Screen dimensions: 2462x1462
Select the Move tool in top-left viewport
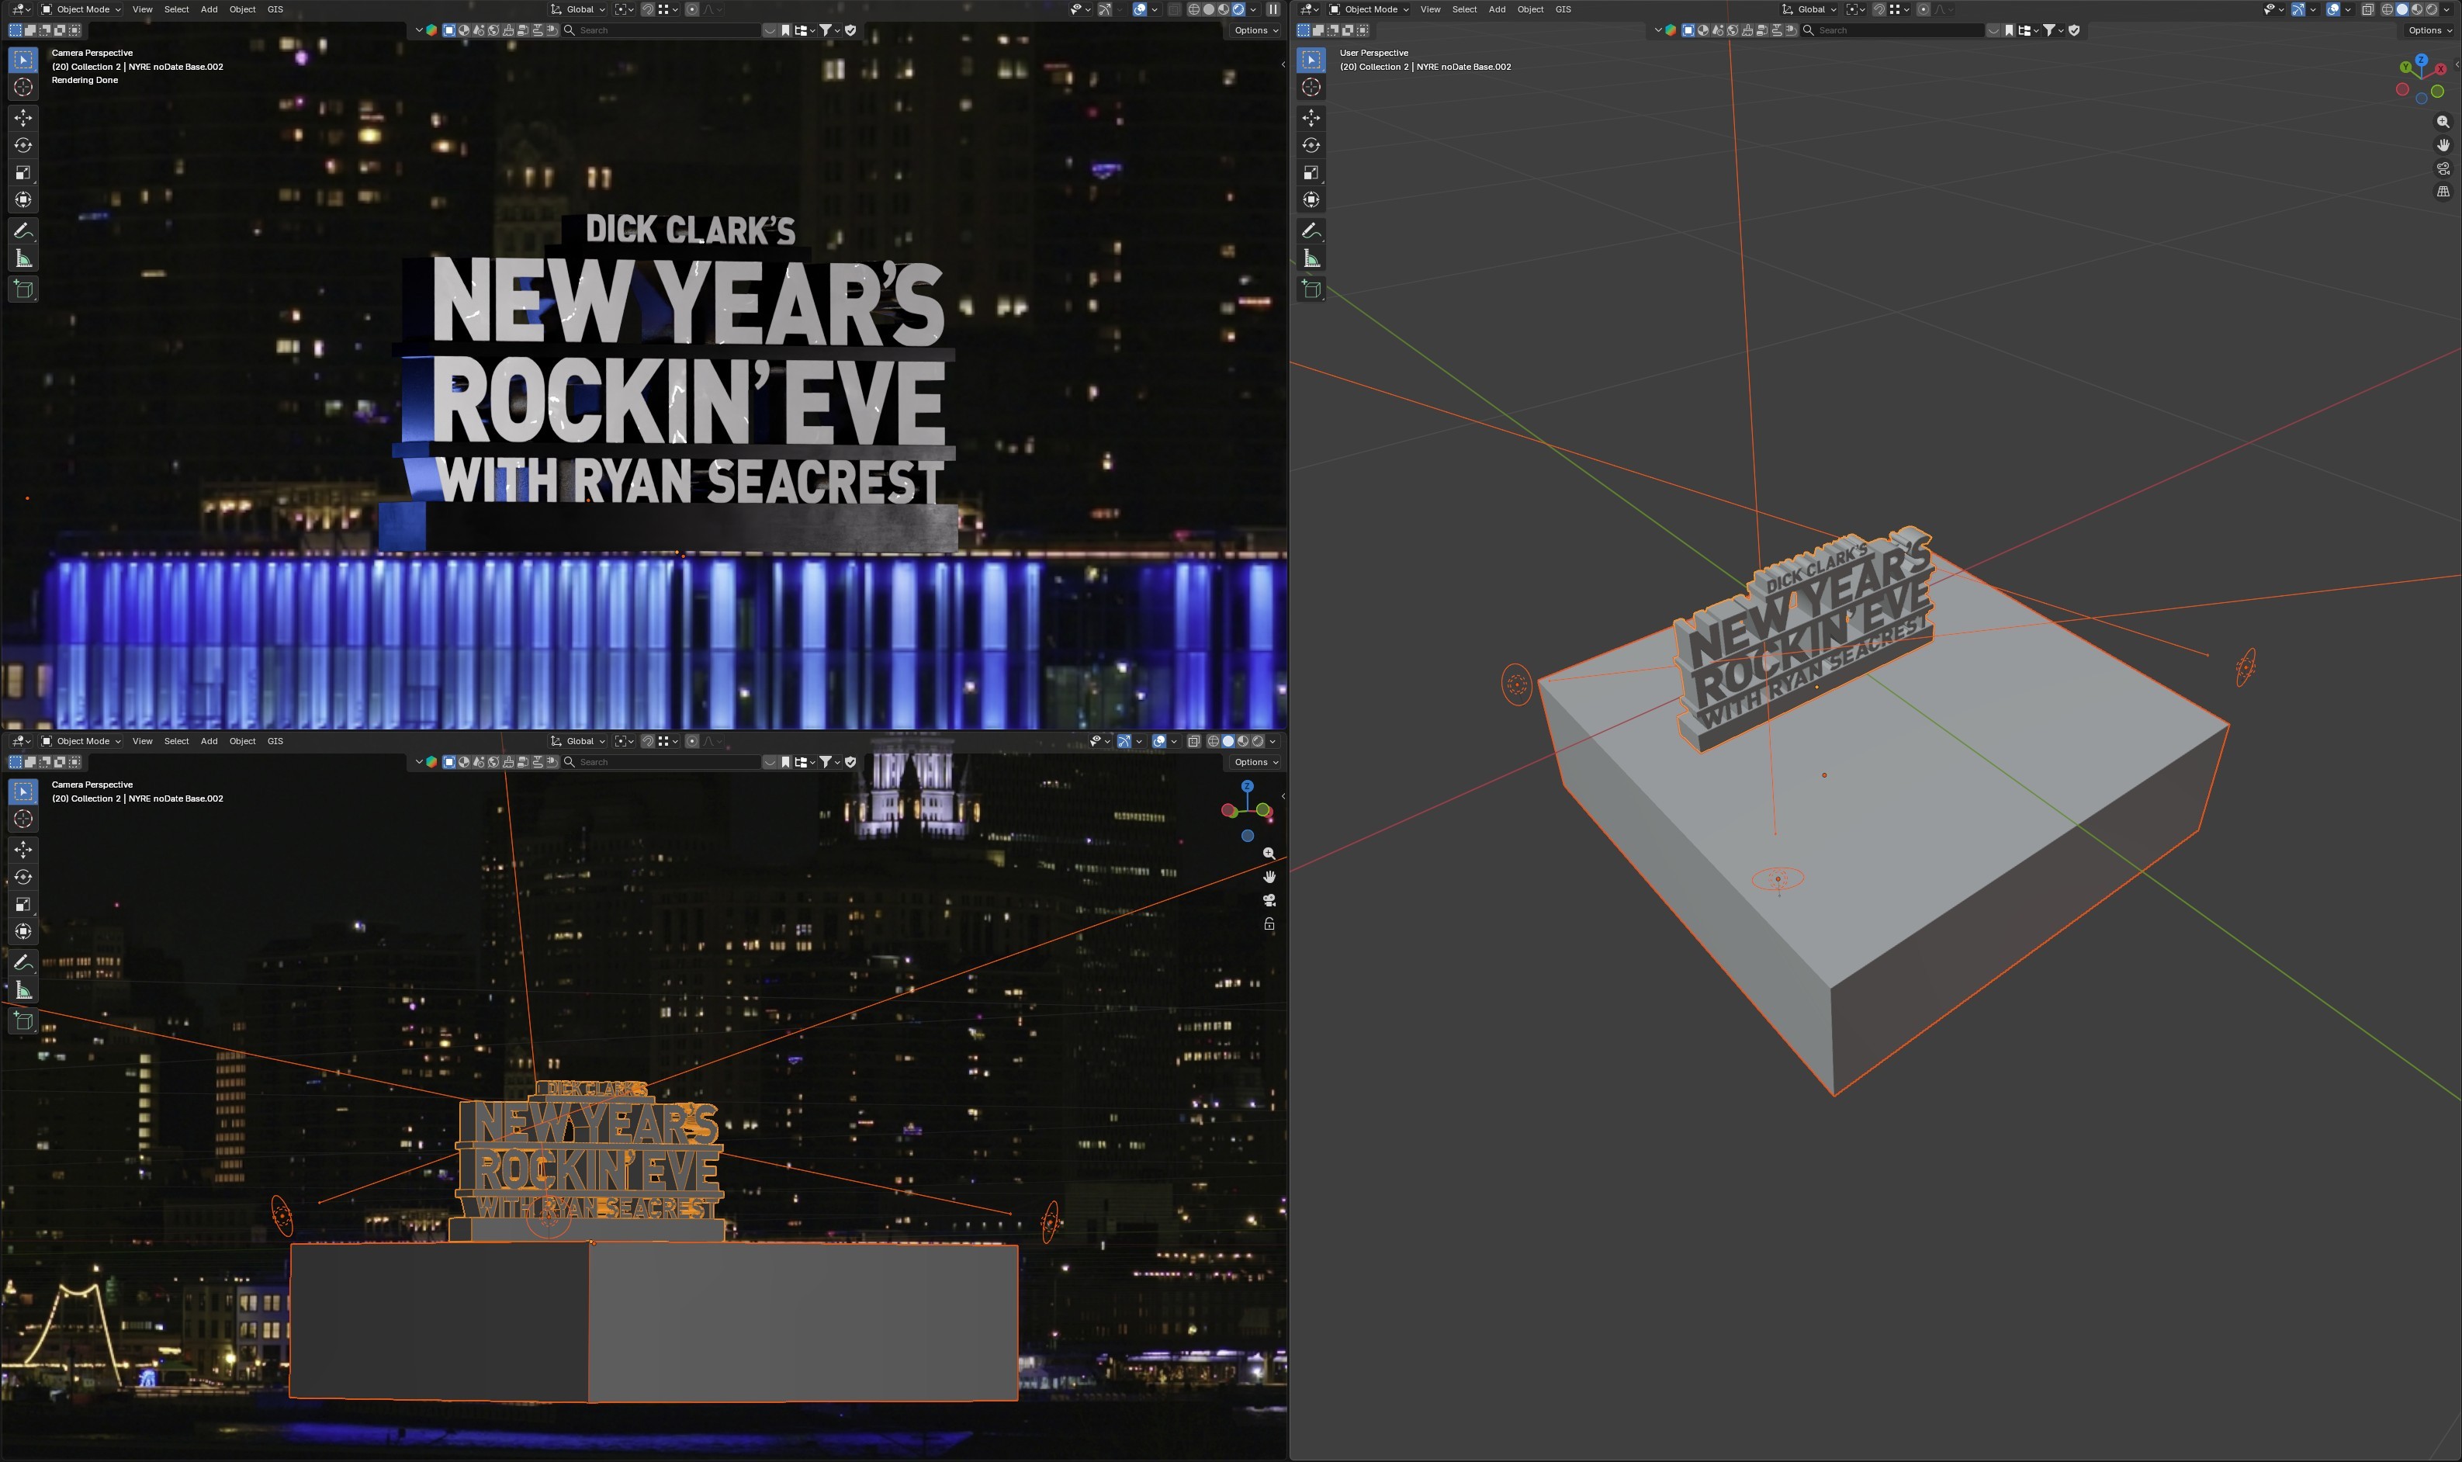pyautogui.click(x=23, y=117)
